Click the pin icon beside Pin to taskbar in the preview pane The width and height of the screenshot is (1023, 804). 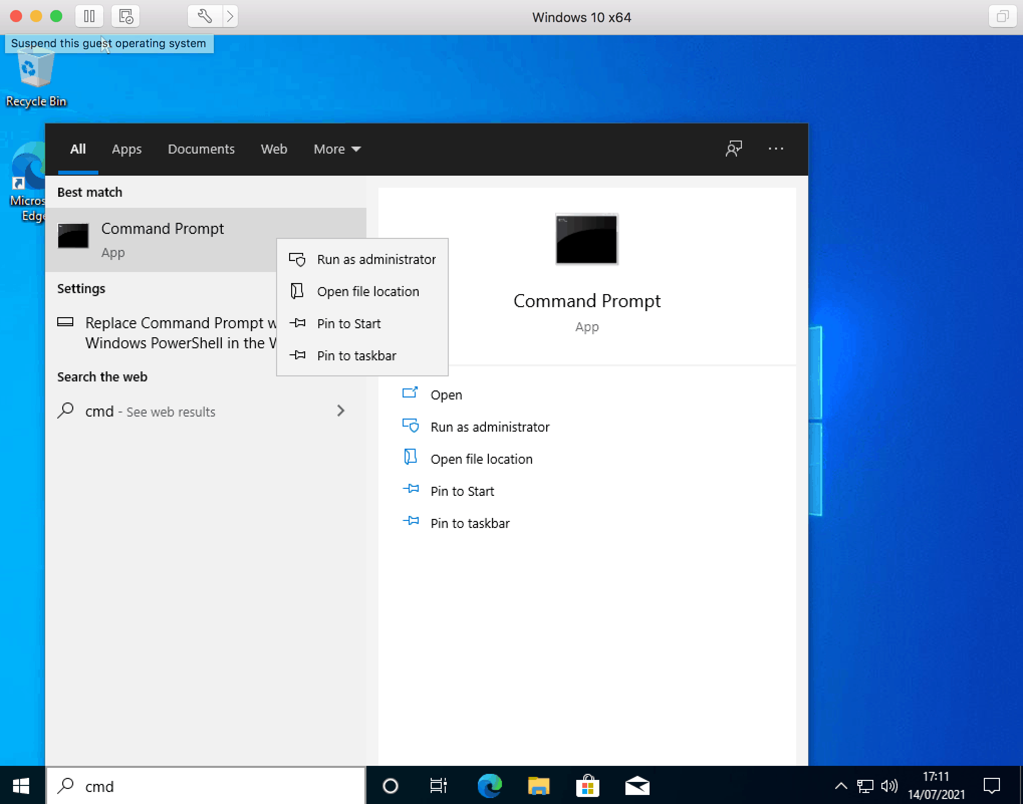[x=411, y=520]
